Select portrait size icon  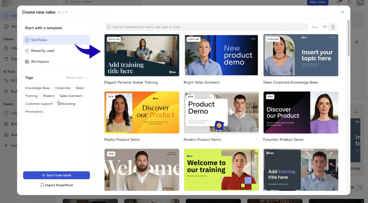[x=333, y=27]
